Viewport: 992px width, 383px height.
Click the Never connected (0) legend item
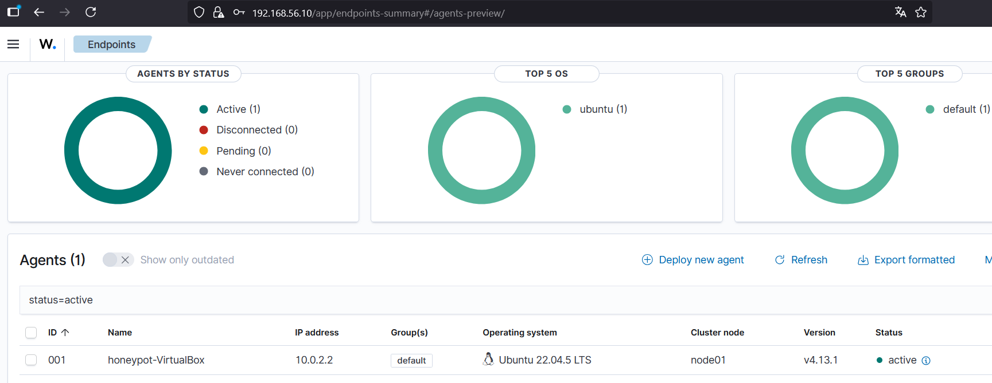(x=256, y=172)
